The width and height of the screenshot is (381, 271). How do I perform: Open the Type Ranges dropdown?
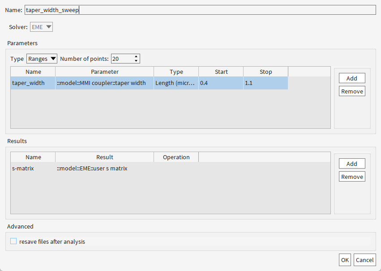click(42, 59)
